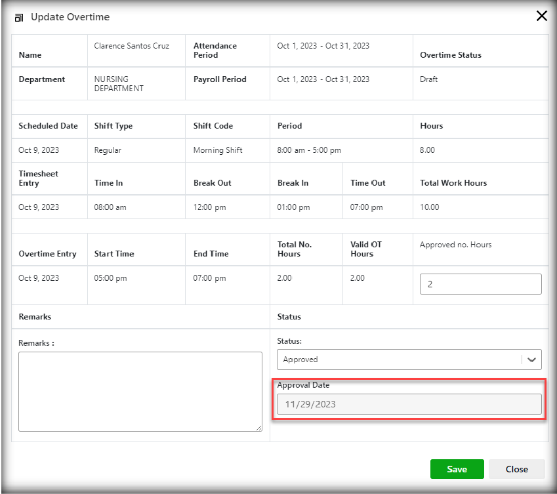Click the Remarks text area resize handle
Screen dimensions: 557x494
pos(258,428)
